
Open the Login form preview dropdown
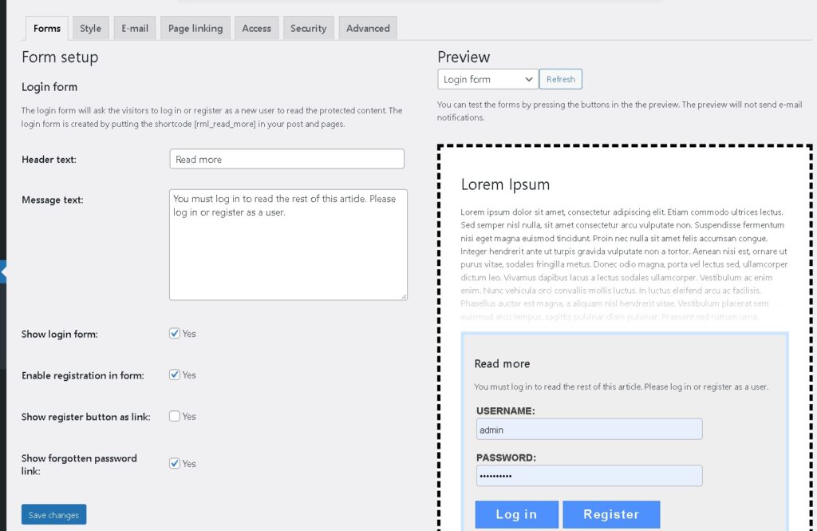[x=487, y=79]
